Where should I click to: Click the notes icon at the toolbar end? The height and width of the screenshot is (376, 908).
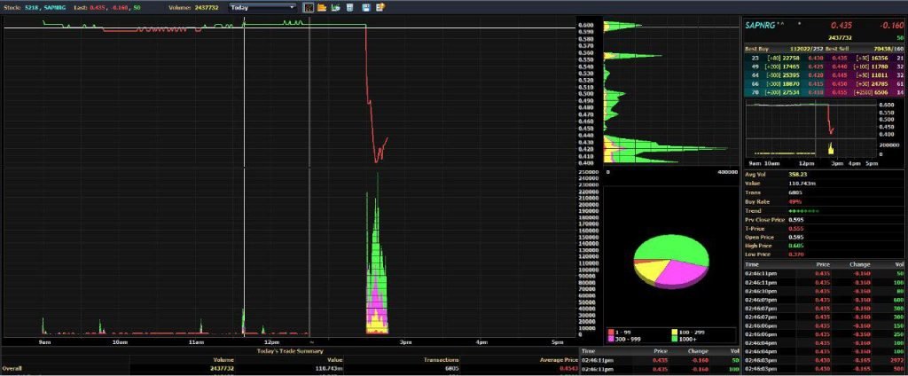(380, 7)
